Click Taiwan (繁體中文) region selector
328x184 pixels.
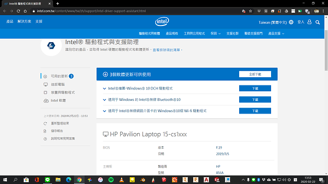pos(272,22)
